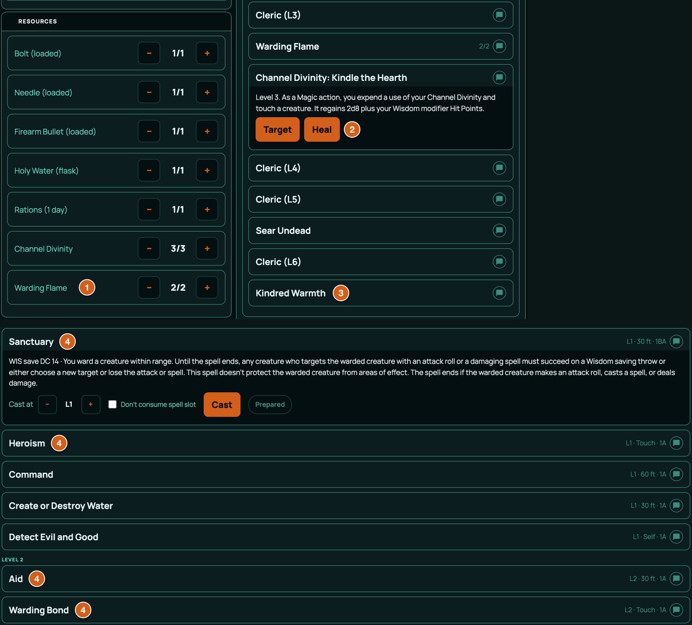Viewport: 692px width, 625px height.
Task: Expand the Command spell row
Action: click(346, 474)
